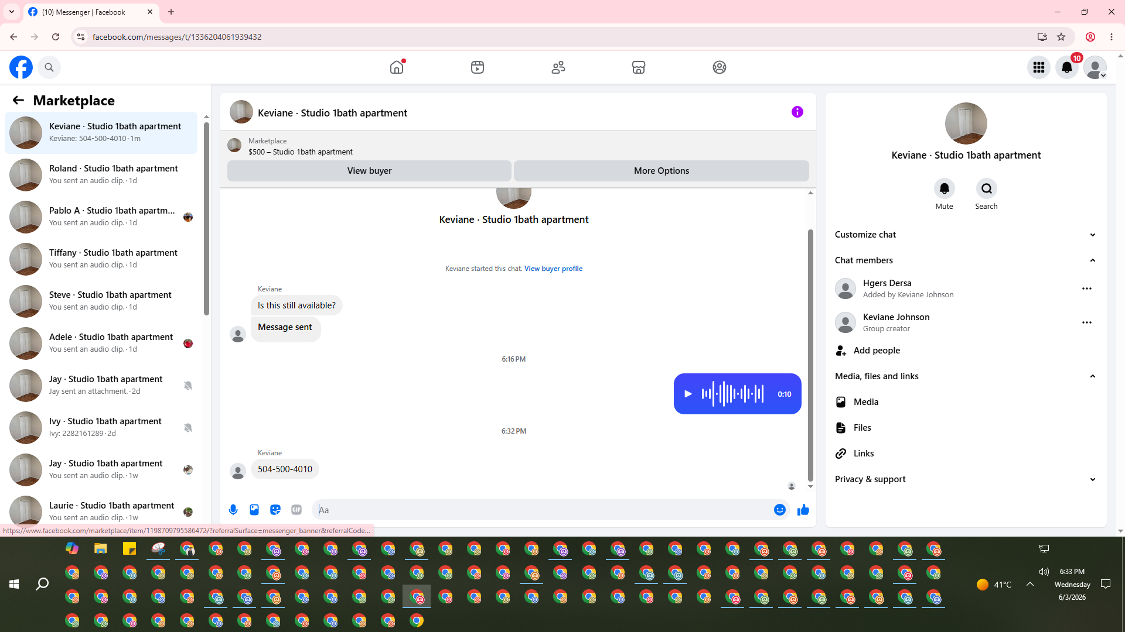
Task: Choose a sticker from the sticker icon
Action: point(275,510)
